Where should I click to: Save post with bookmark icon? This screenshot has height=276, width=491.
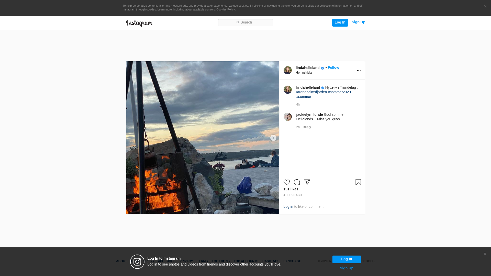358,182
